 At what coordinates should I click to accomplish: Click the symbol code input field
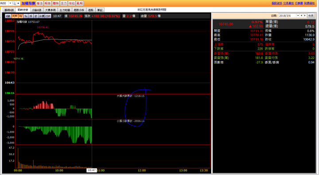tap(4, 3)
